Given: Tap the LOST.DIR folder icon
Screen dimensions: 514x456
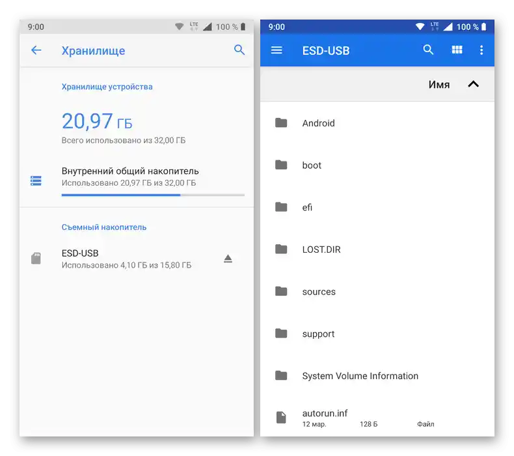Looking at the screenshot, I should tap(281, 249).
